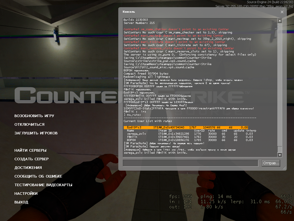
Task: Grab the console resize grip corner
Action: pos(284,168)
